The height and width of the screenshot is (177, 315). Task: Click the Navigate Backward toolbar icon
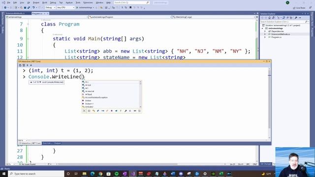(5, 7)
